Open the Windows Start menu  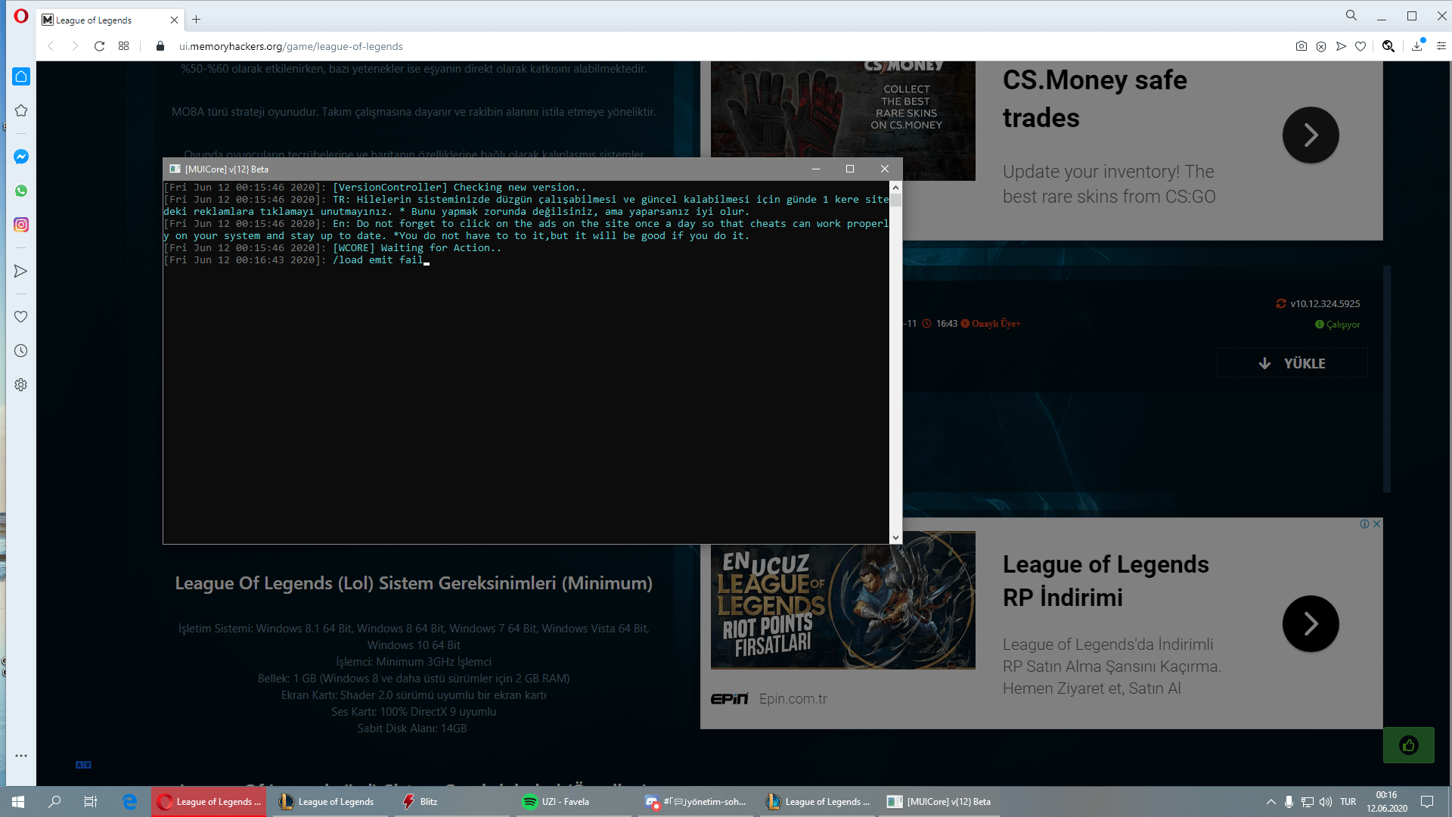pyautogui.click(x=18, y=802)
